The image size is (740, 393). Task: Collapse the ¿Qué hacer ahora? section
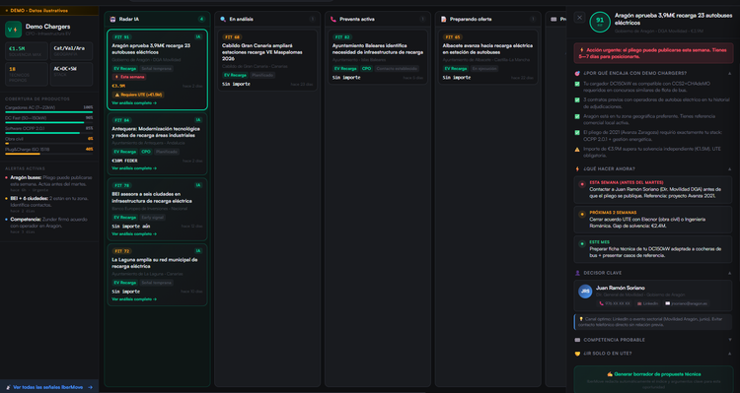pyautogui.click(x=729, y=168)
